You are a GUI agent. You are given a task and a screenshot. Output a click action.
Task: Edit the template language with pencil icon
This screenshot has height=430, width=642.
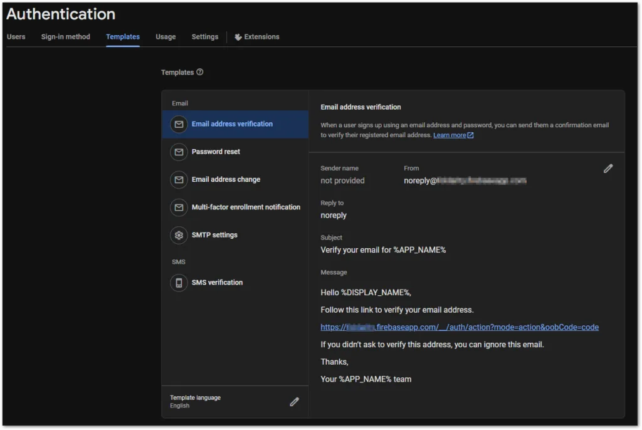[x=295, y=402]
